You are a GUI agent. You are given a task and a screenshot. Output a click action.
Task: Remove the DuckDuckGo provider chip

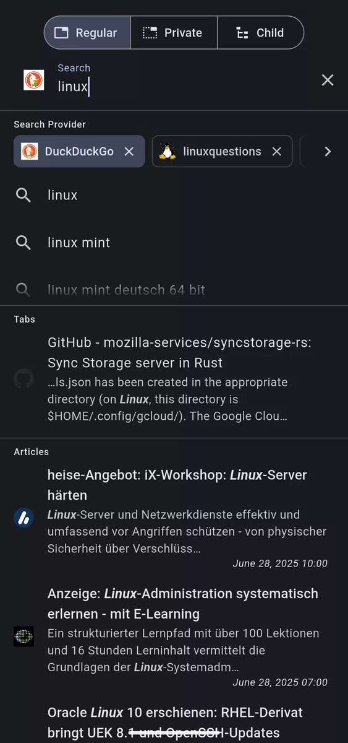pyautogui.click(x=129, y=152)
